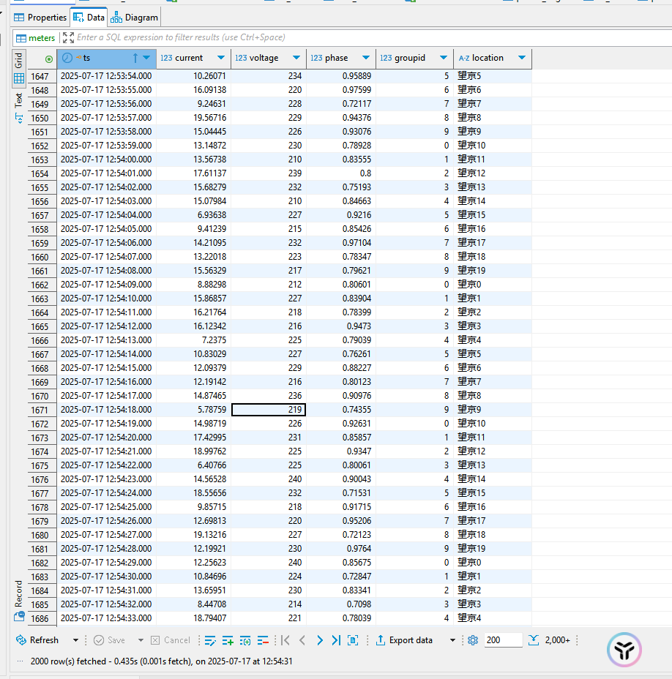Viewport: 672px width, 679px height.
Task: Open the voltage column filter dropdown
Action: [296, 58]
